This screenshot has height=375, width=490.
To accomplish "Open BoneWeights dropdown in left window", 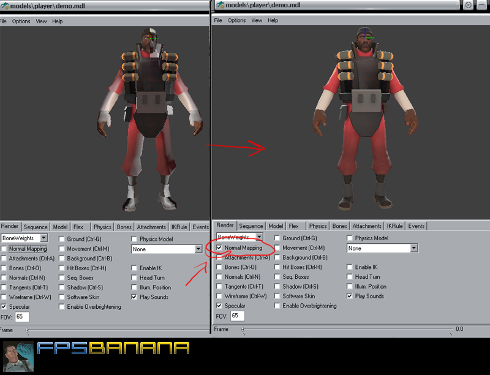I will point(43,238).
